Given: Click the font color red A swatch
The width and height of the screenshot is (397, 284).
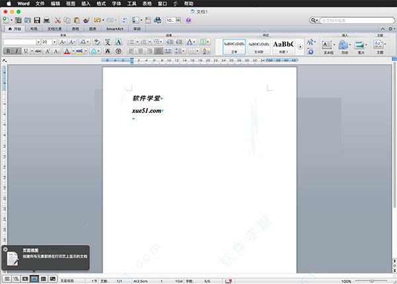Looking at the screenshot, I should pyautogui.click(x=67, y=51).
